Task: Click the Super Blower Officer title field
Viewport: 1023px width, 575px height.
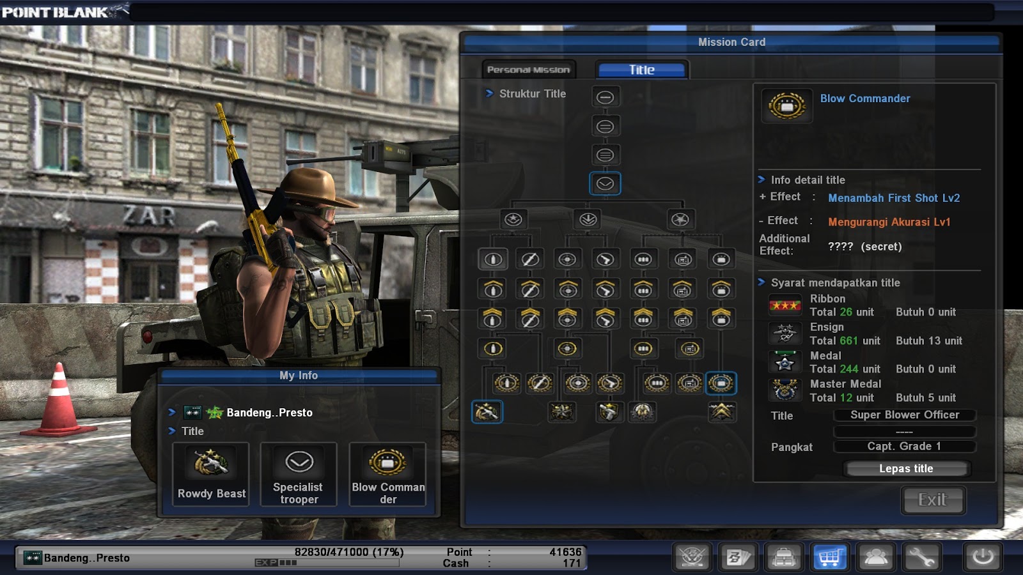Action: (905, 415)
